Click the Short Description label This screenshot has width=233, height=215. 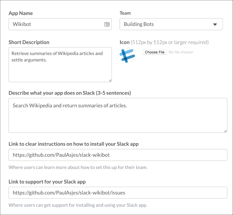click(29, 42)
